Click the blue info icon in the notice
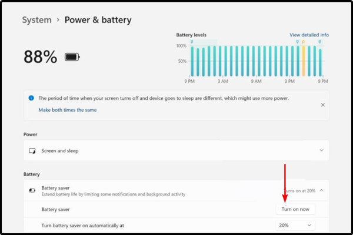Screen dimensions: 353x235 tap(31, 99)
